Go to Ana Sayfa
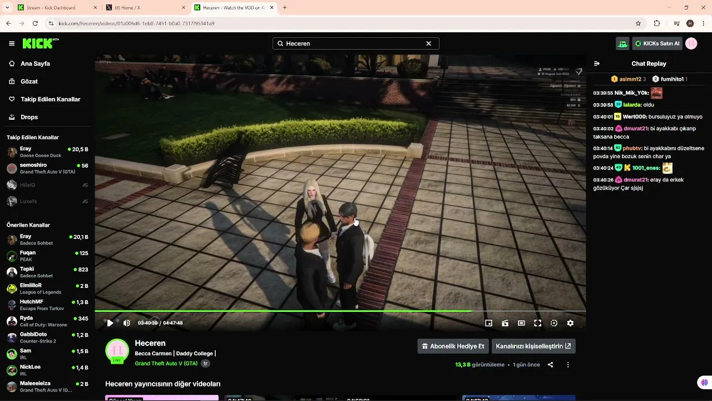The width and height of the screenshot is (712, 401). (x=35, y=63)
